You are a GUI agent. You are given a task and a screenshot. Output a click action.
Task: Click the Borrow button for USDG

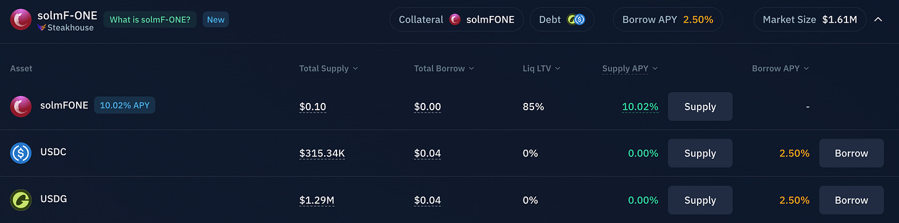[x=851, y=200]
